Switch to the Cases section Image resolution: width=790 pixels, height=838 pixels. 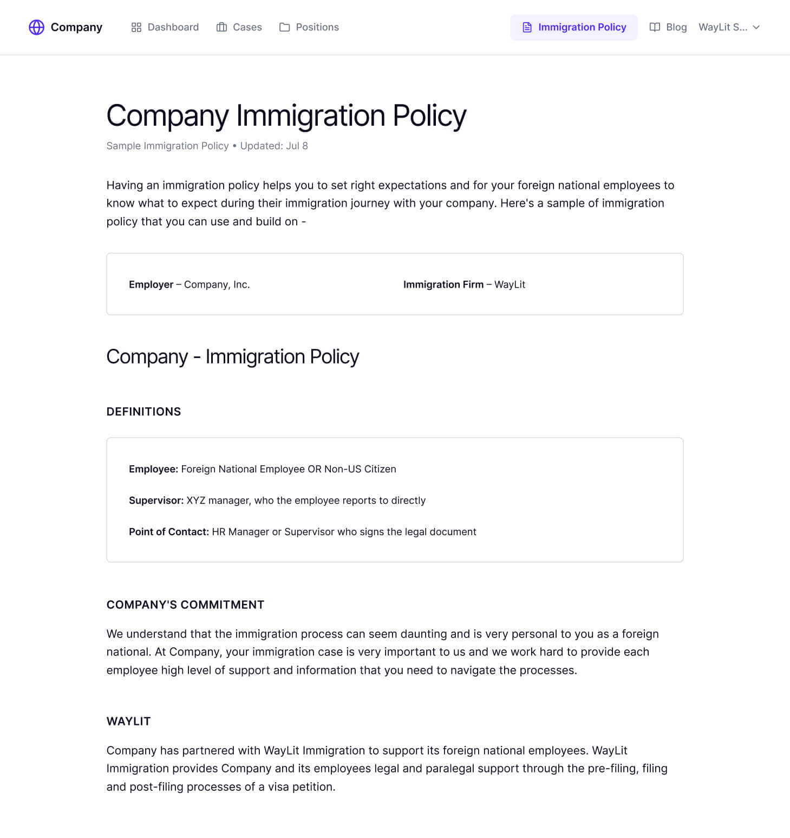(x=247, y=27)
